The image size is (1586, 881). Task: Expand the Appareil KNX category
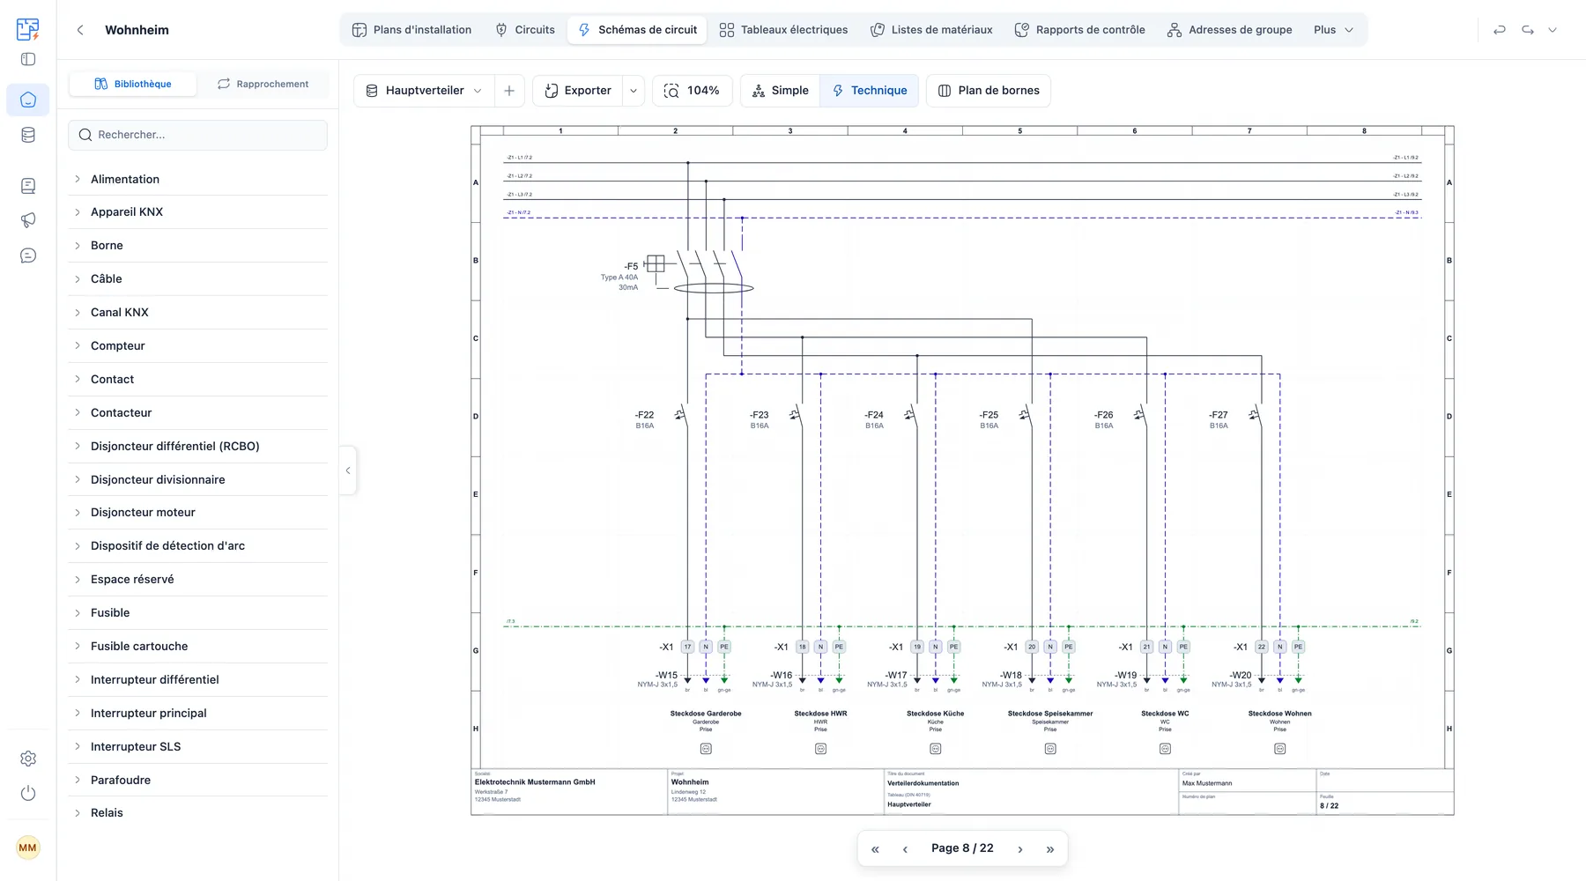(x=197, y=212)
